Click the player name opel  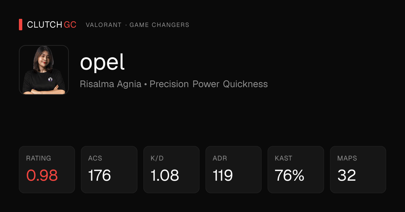click(102, 63)
